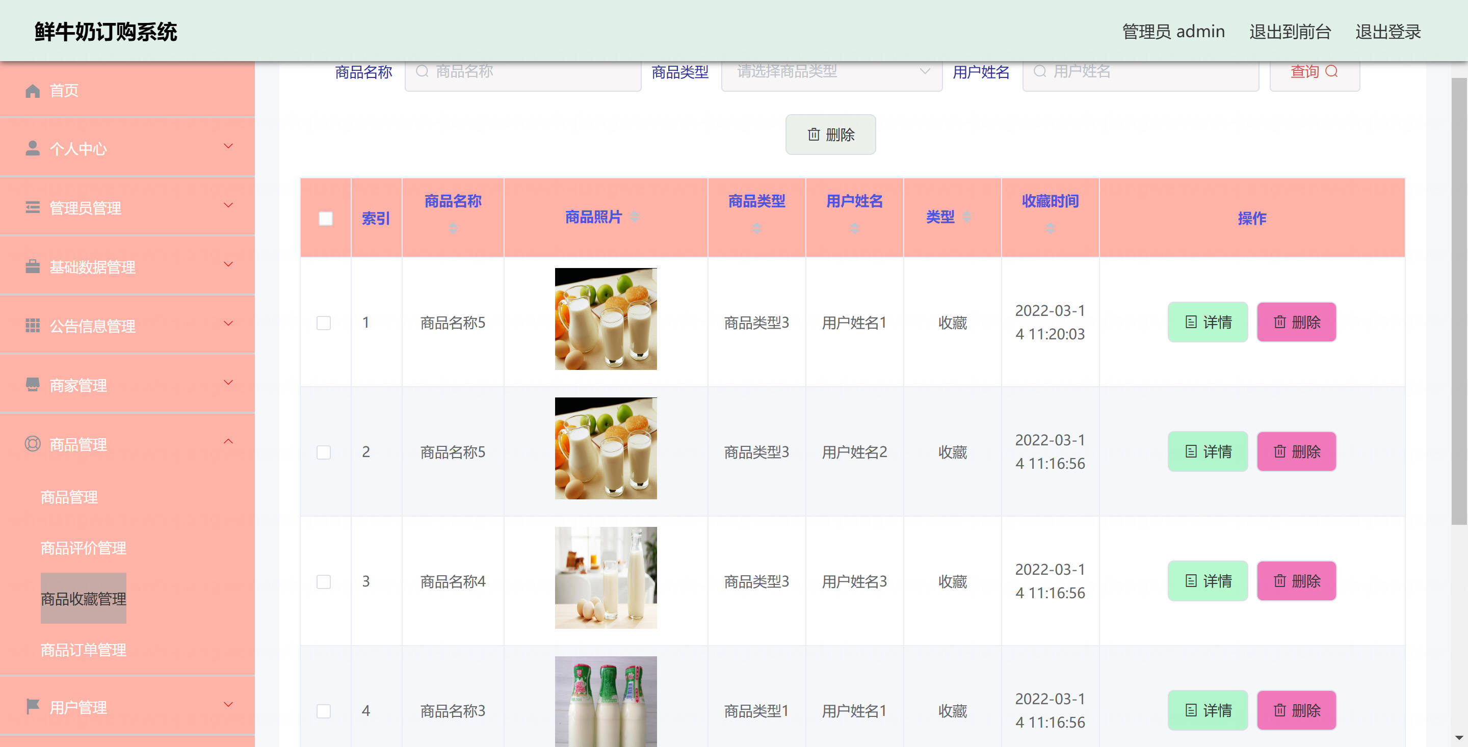Click the grid icon beside 公告信息管理
Image resolution: width=1468 pixels, height=747 pixels.
tap(33, 326)
